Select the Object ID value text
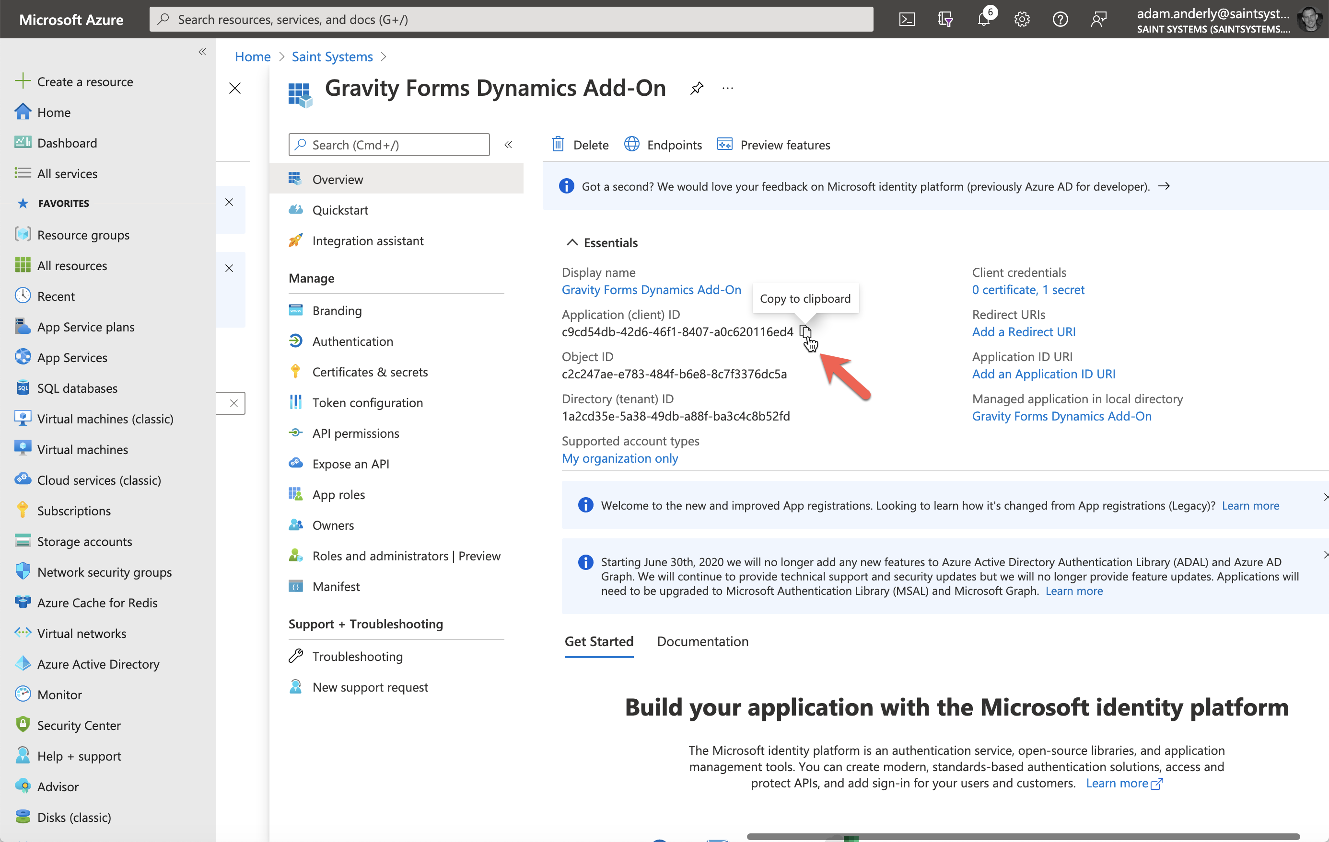The width and height of the screenshot is (1329, 842). pos(674,374)
